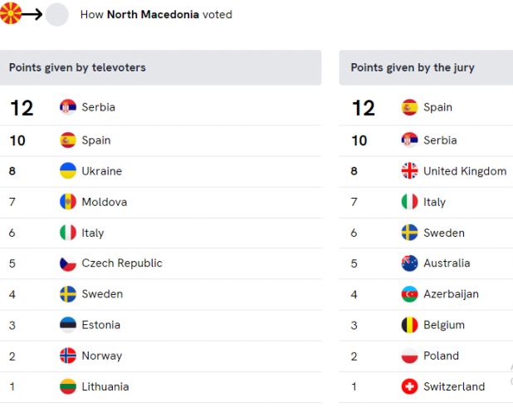Click the Czech Republic flag icon
Screen dimensions: 513x408
(x=68, y=263)
